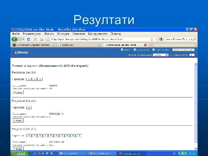
Task: Click the first quick launch icon
Action: tap(35, 153)
